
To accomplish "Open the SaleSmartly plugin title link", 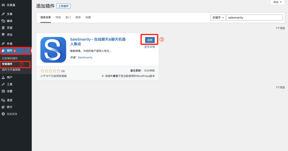I will [98, 42].
